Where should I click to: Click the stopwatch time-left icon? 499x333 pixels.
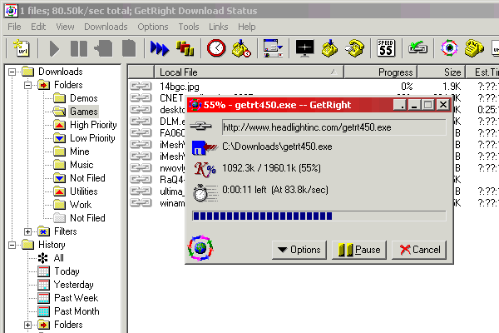point(205,192)
